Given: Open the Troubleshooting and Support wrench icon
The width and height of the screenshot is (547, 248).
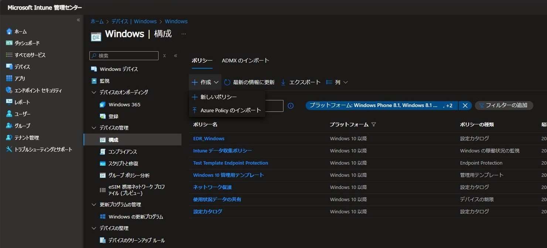Looking at the screenshot, I should coord(9,149).
